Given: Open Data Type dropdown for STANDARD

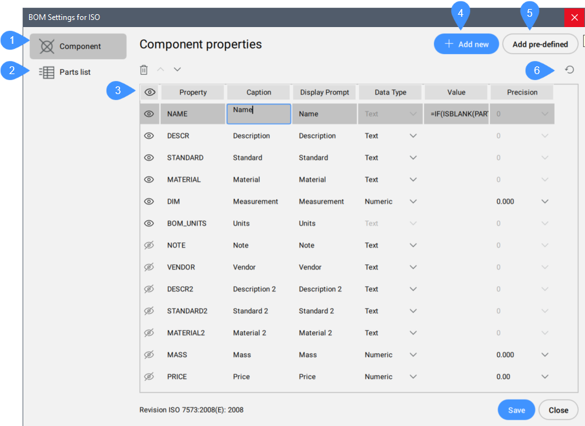Looking at the screenshot, I should 413,158.
